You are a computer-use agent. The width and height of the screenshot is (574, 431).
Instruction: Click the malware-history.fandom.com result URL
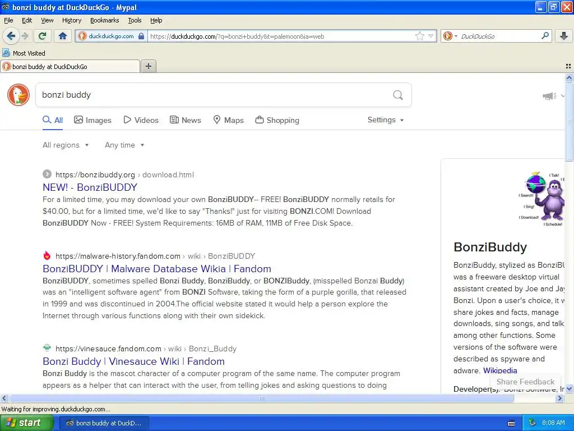(118, 256)
